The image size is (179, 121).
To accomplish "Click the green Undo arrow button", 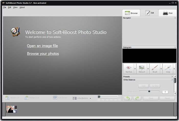I will (x=128, y=98).
